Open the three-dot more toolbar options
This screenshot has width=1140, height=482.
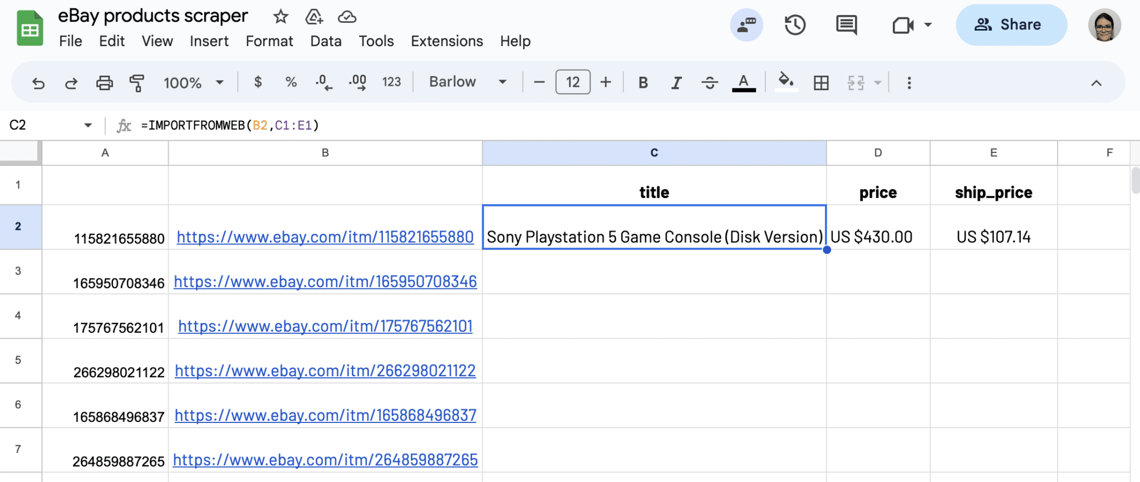[x=909, y=83]
